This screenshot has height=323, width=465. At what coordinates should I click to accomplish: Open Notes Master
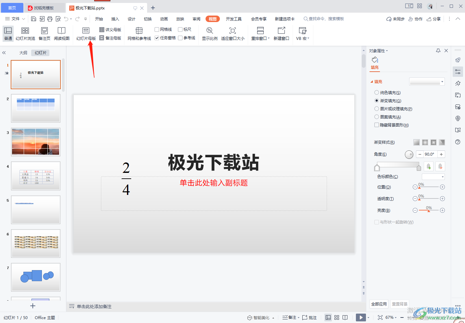click(x=110, y=38)
